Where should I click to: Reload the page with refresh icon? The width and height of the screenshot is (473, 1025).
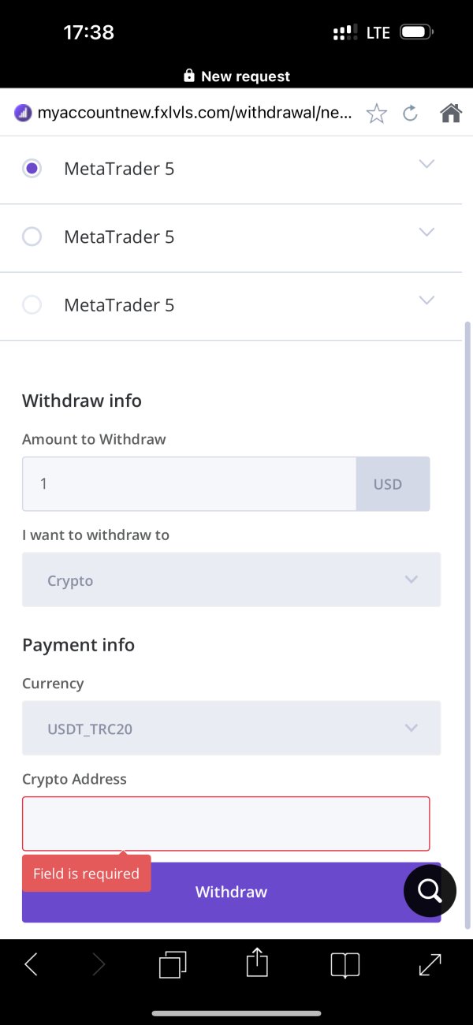pyautogui.click(x=410, y=114)
